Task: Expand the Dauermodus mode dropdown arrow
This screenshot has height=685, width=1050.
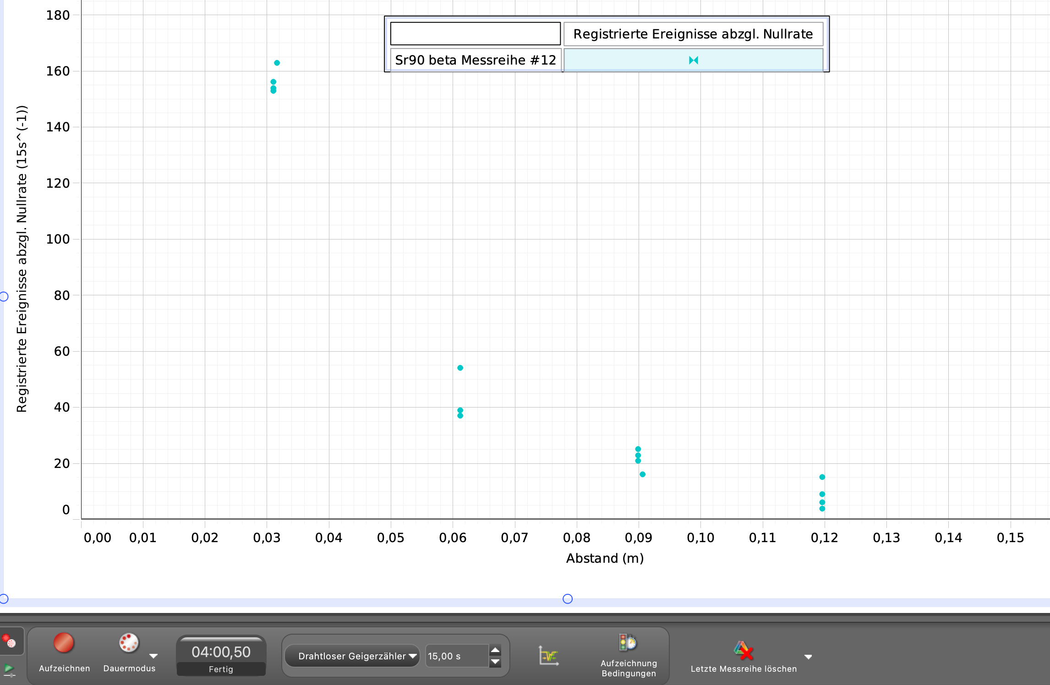Action: (153, 656)
